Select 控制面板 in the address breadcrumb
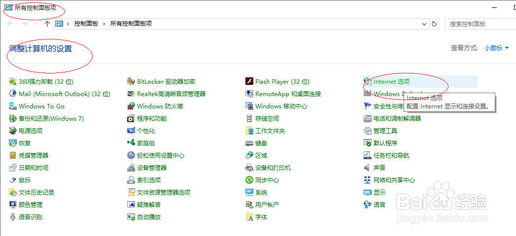The image size is (516, 236). (86, 24)
